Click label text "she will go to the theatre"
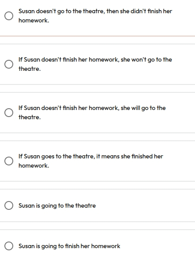 [x=92, y=113]
